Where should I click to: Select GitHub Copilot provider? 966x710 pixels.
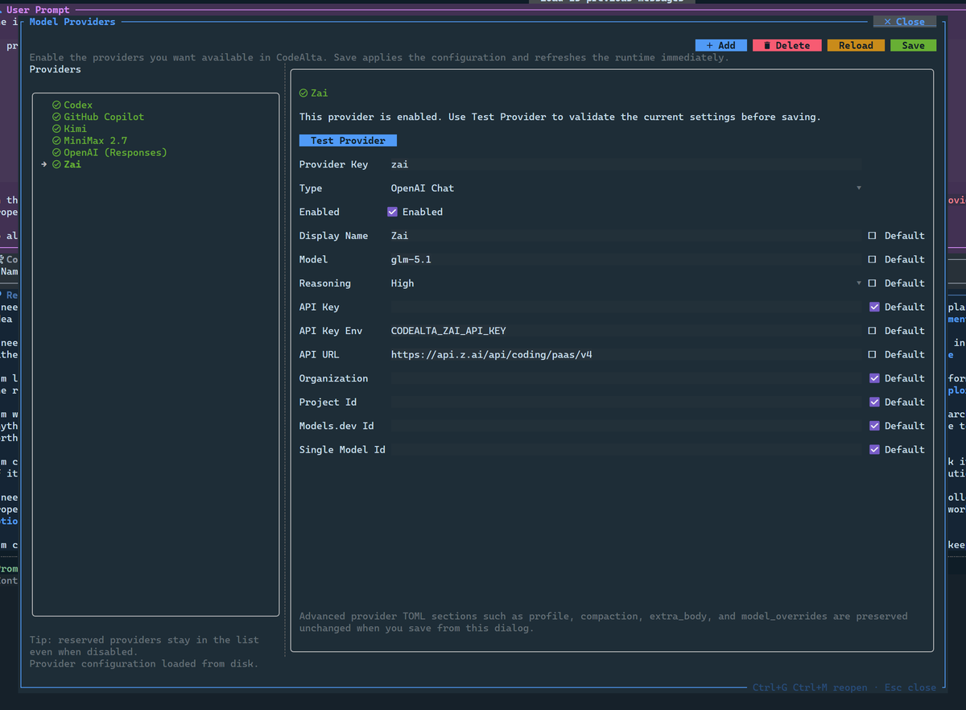[104, 117]
